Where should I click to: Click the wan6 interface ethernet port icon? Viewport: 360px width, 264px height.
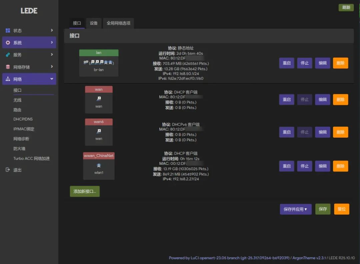pyautogui.click(x=99, y=131)
